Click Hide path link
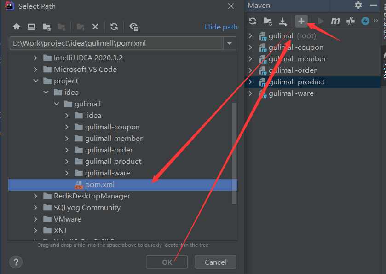This screenshot has width=386, height=274. point(221,27)
